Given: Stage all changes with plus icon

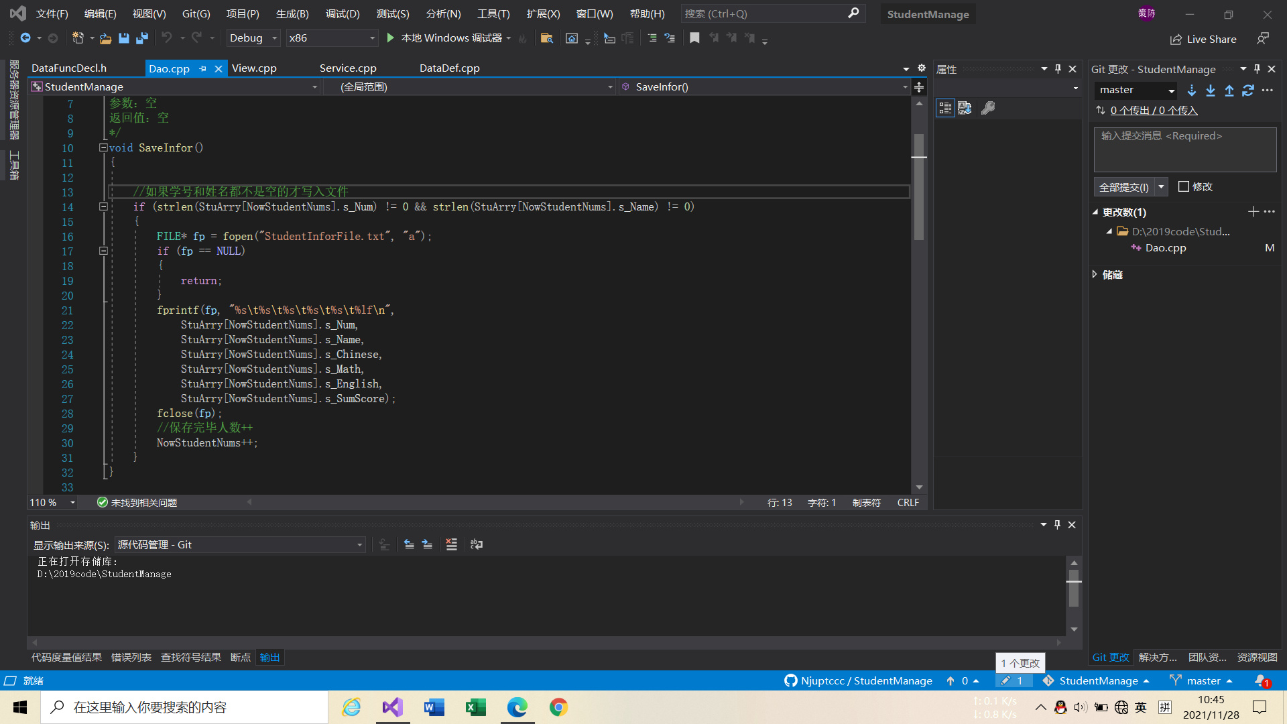Looking at the screenshot, I should click(1253, 212).
